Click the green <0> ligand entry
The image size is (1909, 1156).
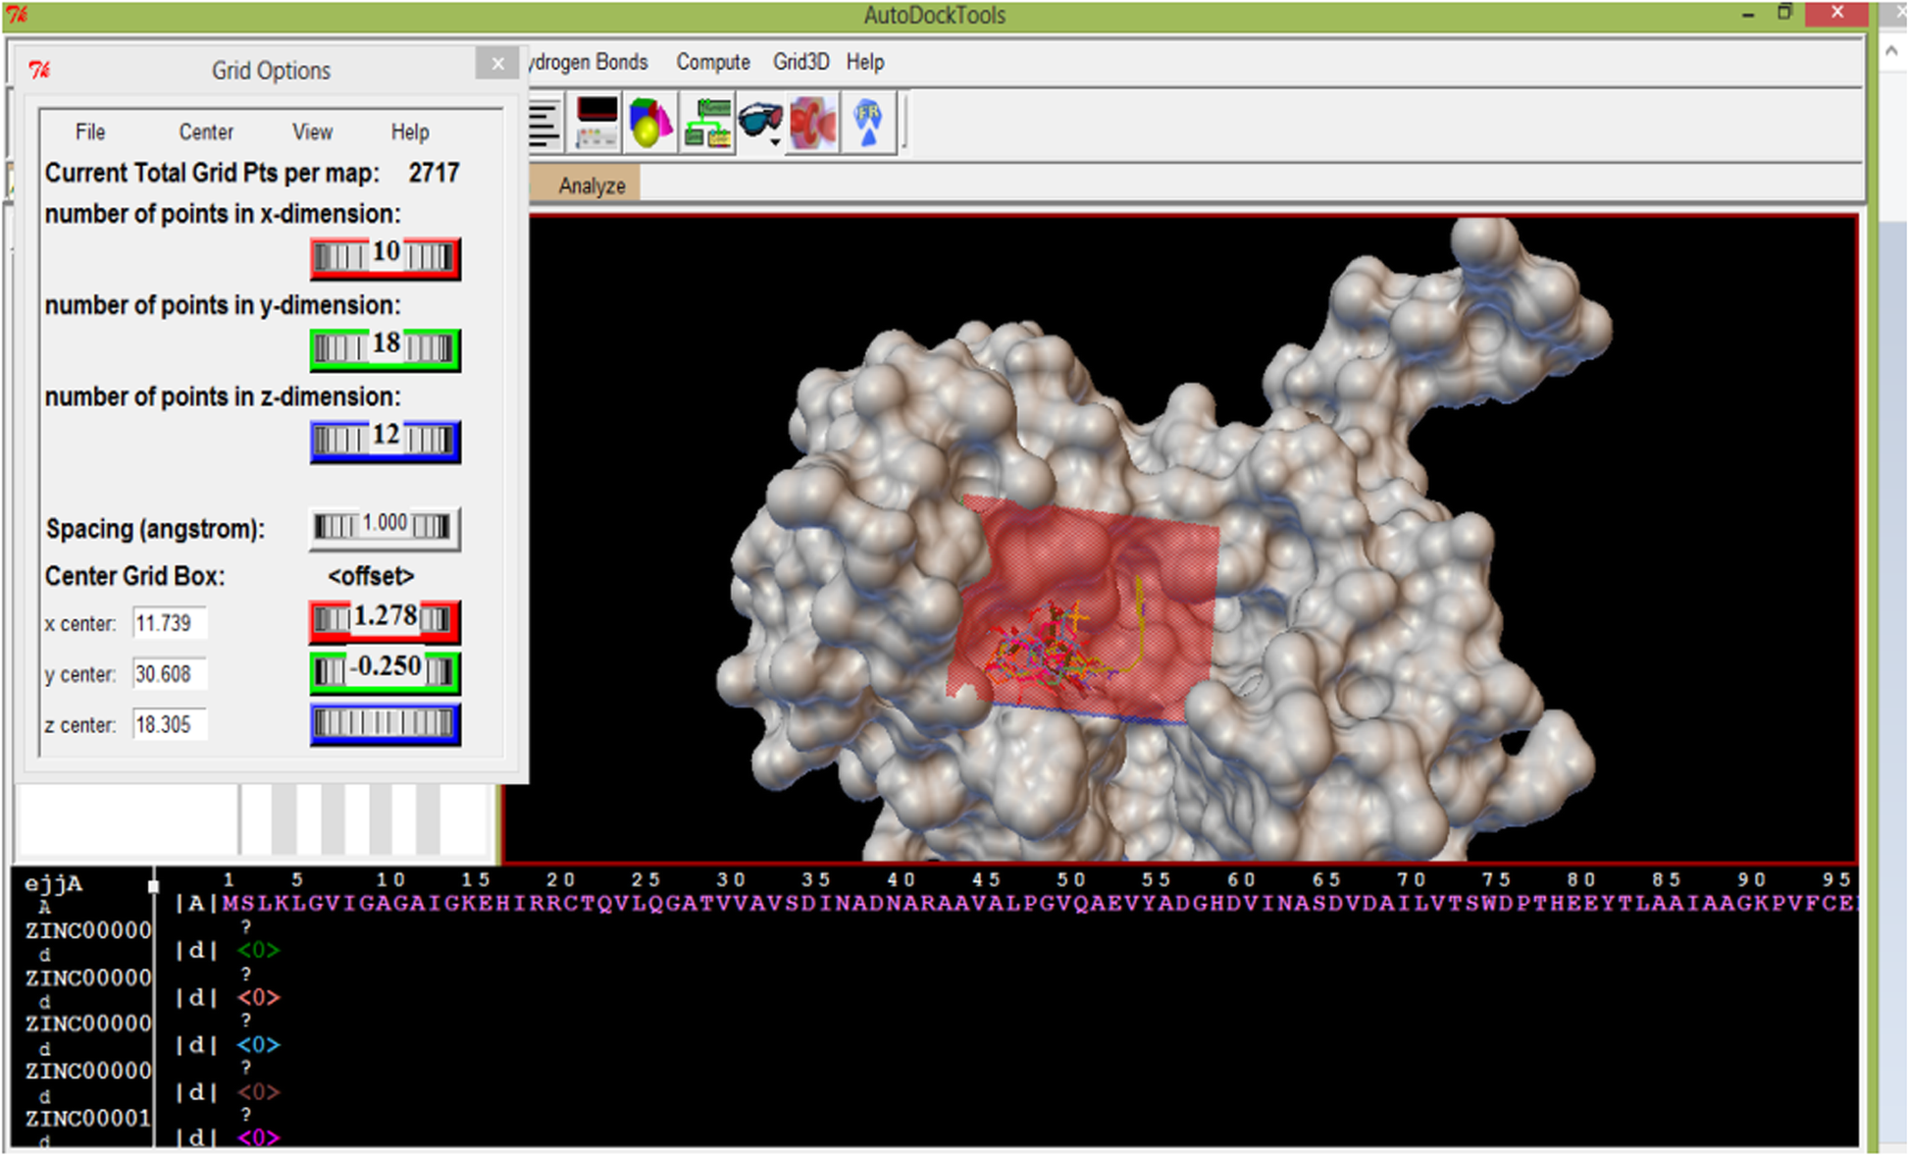point(258,950)
